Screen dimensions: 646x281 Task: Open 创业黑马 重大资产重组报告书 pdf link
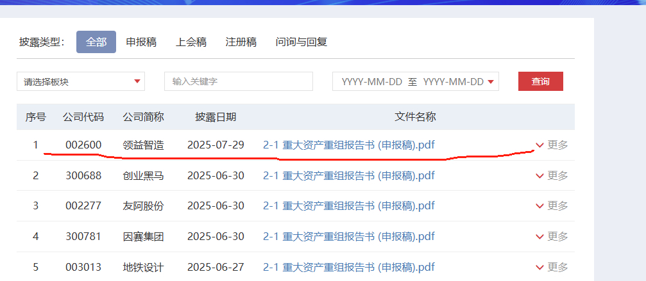pos(349,176)
